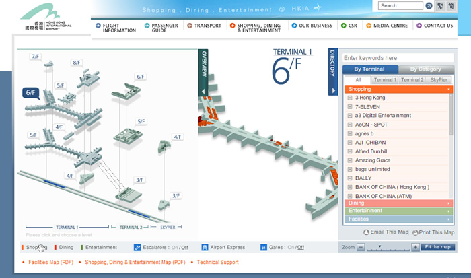Image resolution: width=471 pixels, height=278 pixels.
Task: Expand the 7-ELEVEN entry
Action: pyautogui.click(x=350, y=107)
